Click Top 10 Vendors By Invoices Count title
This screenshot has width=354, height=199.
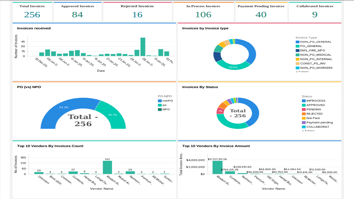50,146
